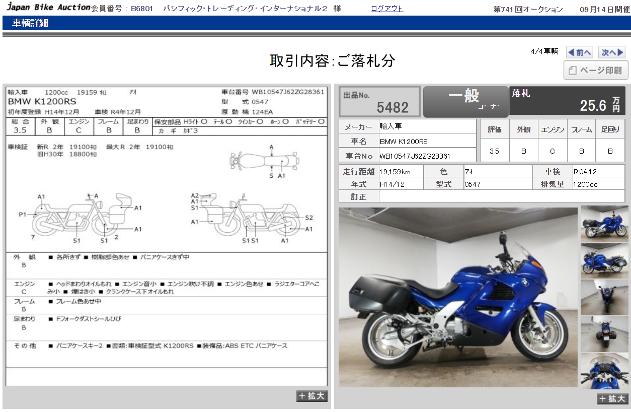Click the メーカー value 輸入車
631x412 pixels.
391,126
